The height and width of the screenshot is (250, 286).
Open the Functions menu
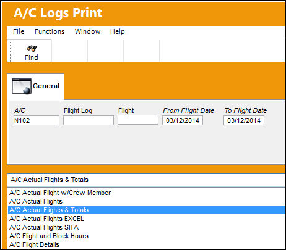(x=50, y=31)
